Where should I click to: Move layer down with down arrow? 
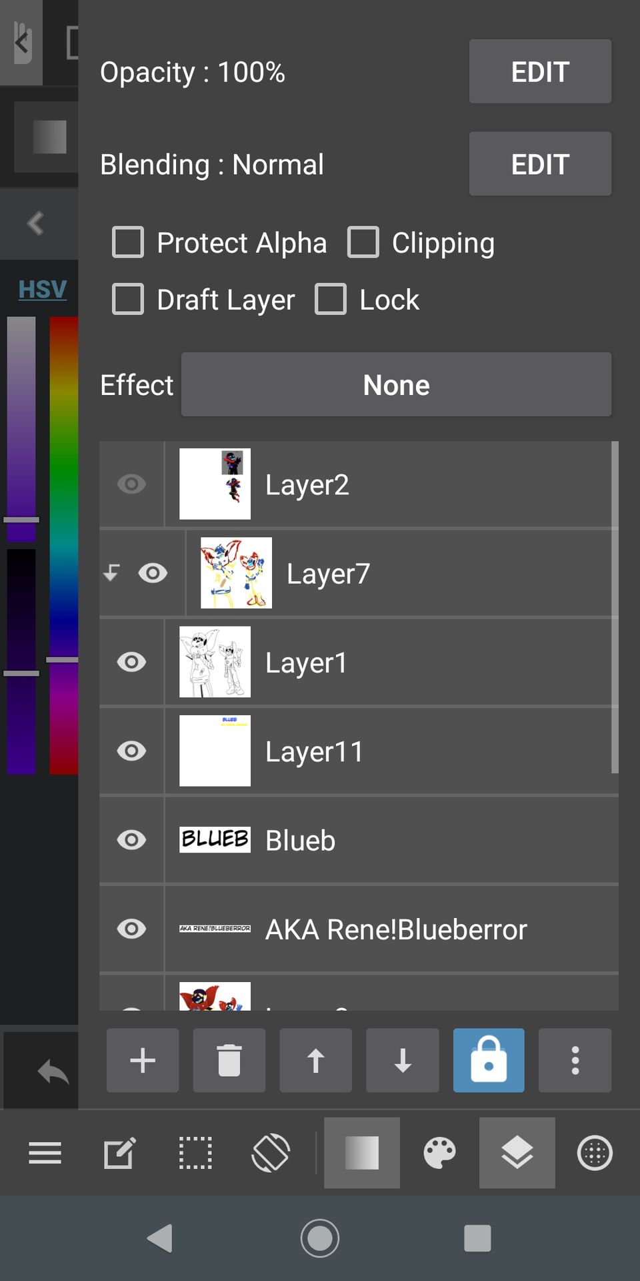(403, 1060)
